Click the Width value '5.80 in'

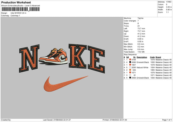pos(169,10)
